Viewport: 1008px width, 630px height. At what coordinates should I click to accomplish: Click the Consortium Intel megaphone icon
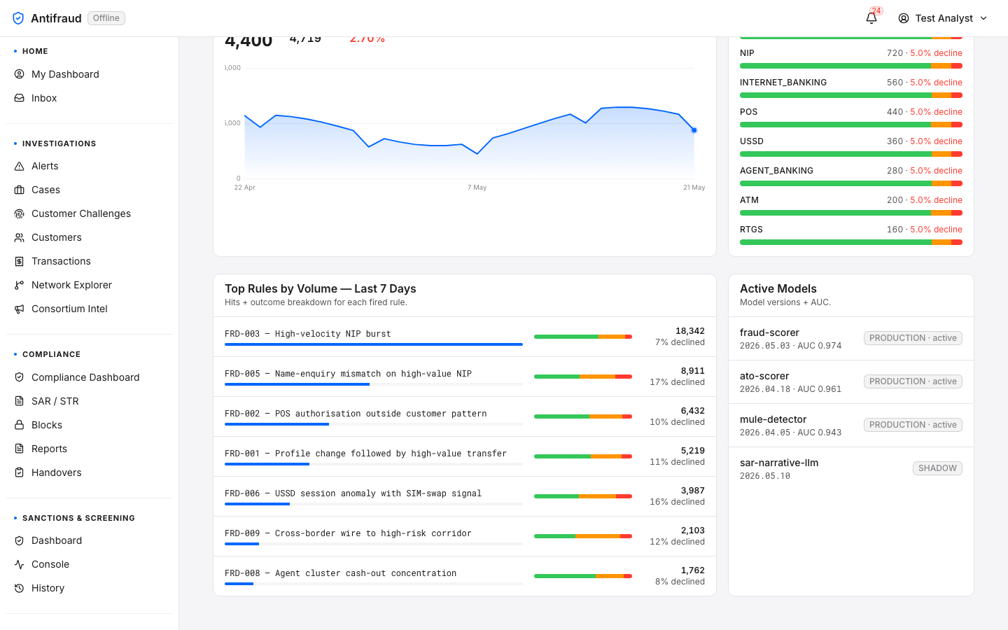click(x=20, y=309)
